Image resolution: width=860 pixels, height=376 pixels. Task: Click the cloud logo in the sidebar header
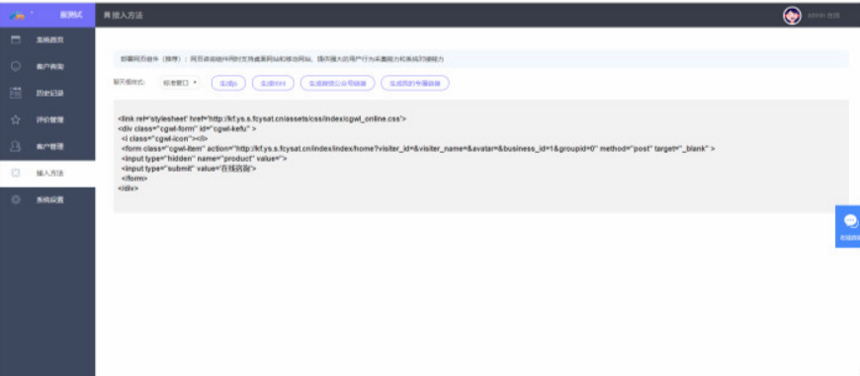tap(17, 16)
